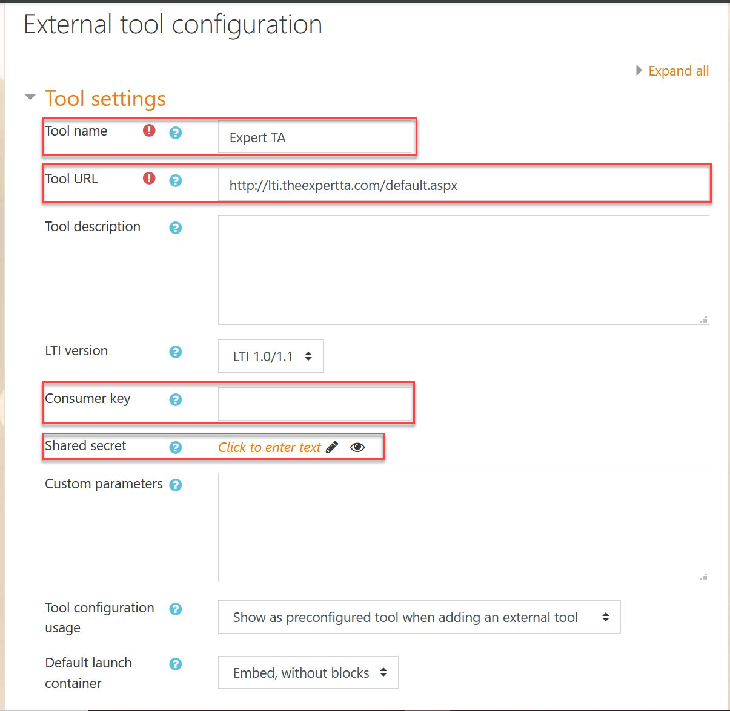Click the Tool URL input field
Image resolution: width=730 pixels, height=711 pixels.
(x=463, y=185)
